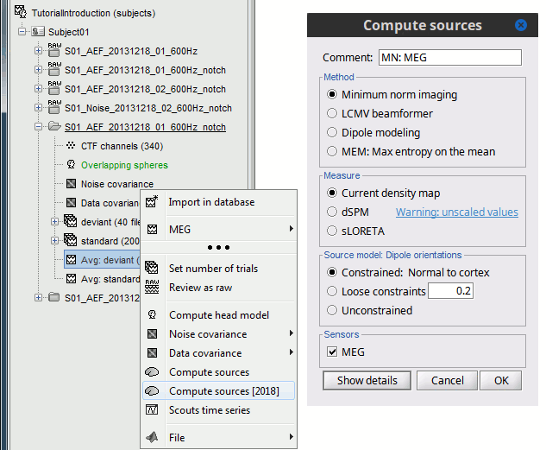Image resolution: width=546 pixels, height=450 pixels.
Task: Click the Comment text field
Action: coord(449,58)
